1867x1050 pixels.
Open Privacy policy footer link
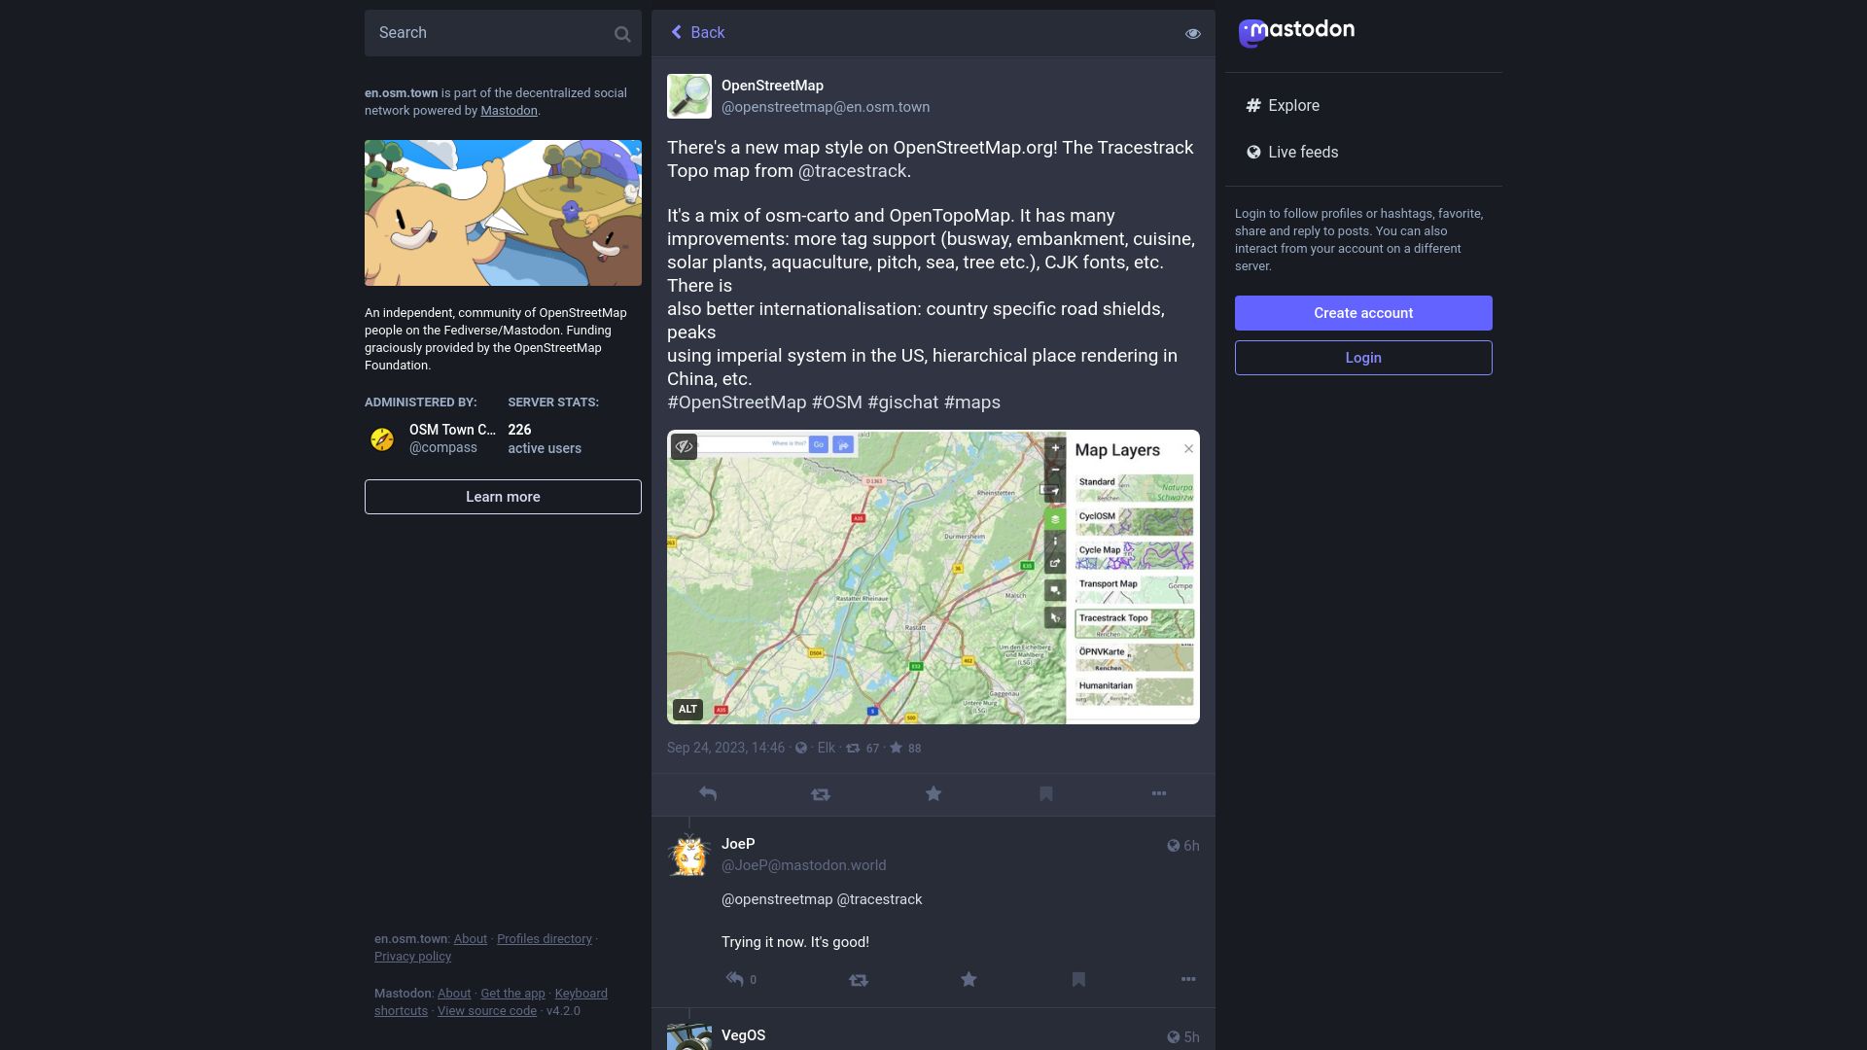[412, 957]
